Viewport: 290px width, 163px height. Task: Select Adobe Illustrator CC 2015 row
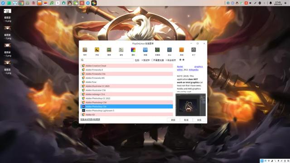[127, 86]
